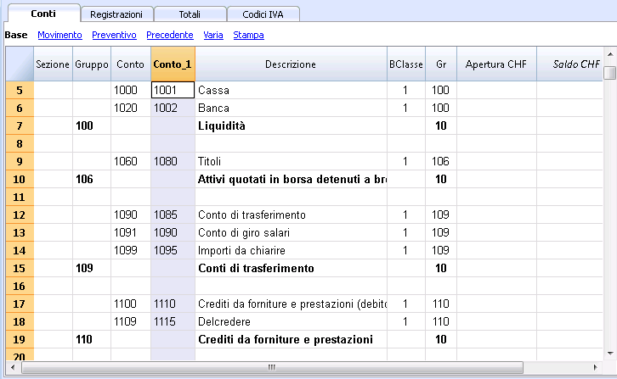617x379 pixels.
Task: Select the Base view label
Action: [16, 35]
